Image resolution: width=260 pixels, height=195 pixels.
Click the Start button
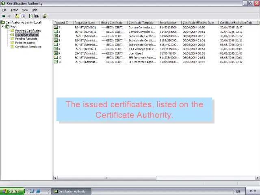coord(12,191)
